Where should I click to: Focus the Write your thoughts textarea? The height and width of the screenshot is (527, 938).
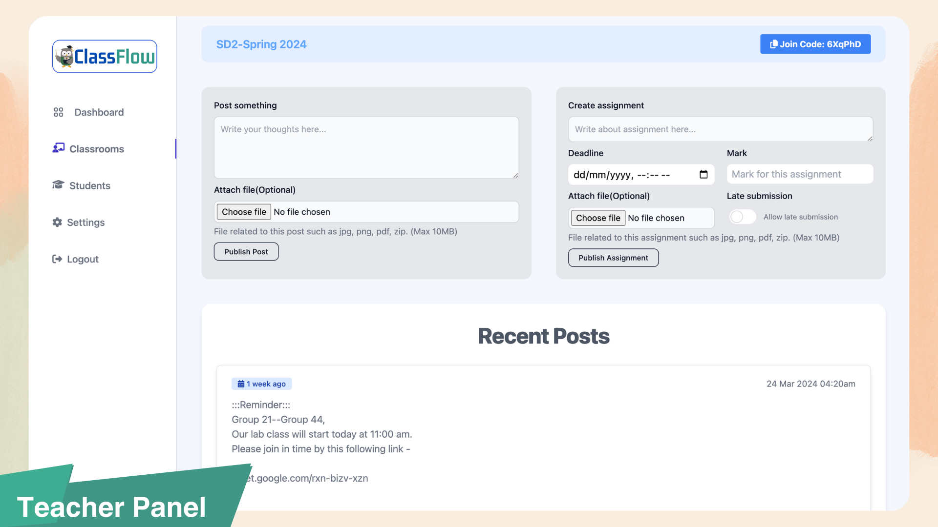(x=366, y=147)
